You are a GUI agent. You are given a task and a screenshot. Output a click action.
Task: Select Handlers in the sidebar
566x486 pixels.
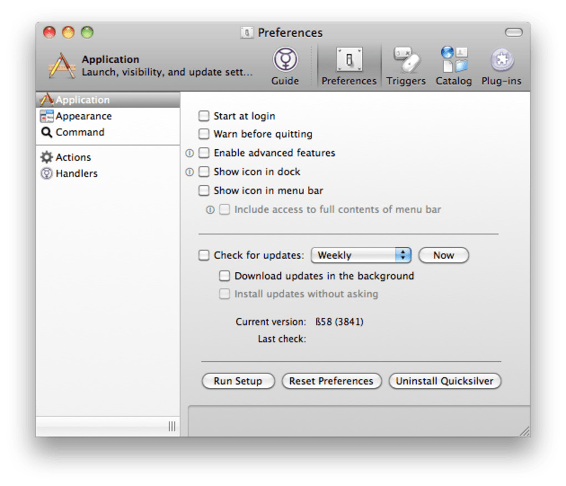108,174
